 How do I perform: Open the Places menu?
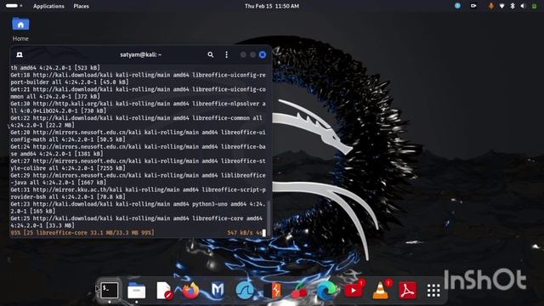click(82, 6)
